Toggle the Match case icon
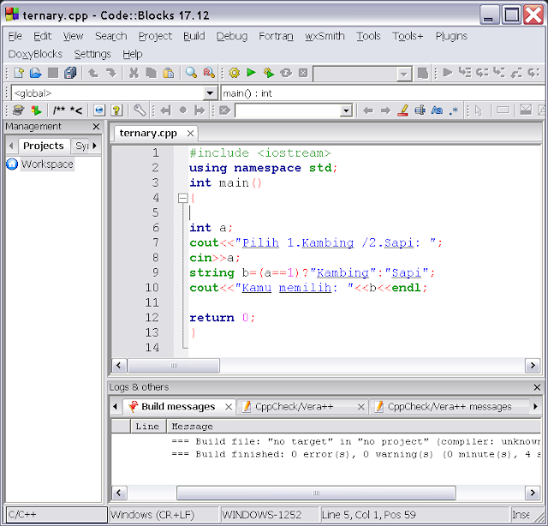This screenshot has height=526, width=548. click(x=437, y=111)
